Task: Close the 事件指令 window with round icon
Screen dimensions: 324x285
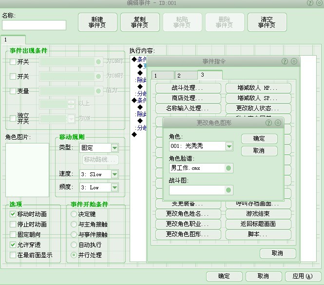Action: (x=294, y=61)
